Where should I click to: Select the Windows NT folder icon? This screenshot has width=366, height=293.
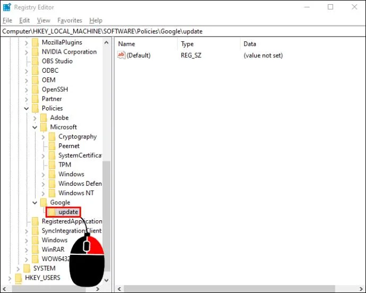[x=52, y=193]
